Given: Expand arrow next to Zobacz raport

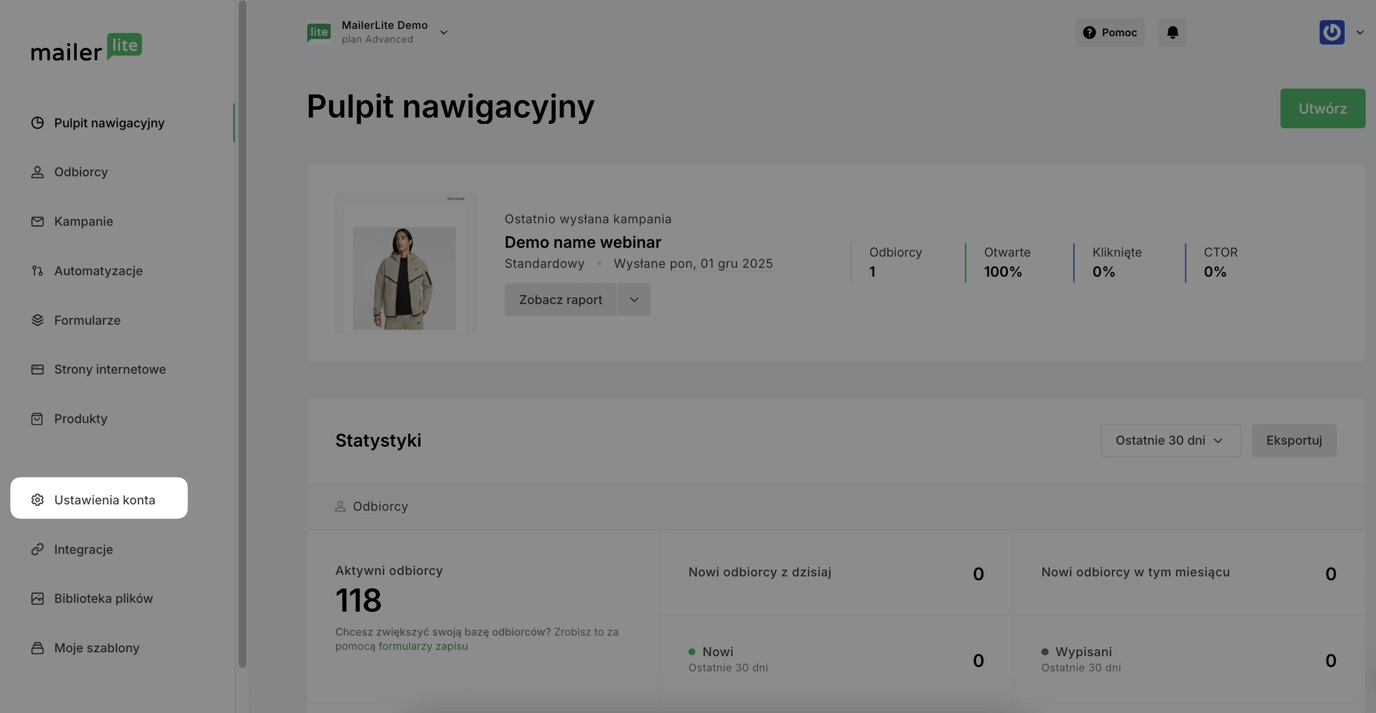Looking at the screenshot, I should (x=634, y=300).
